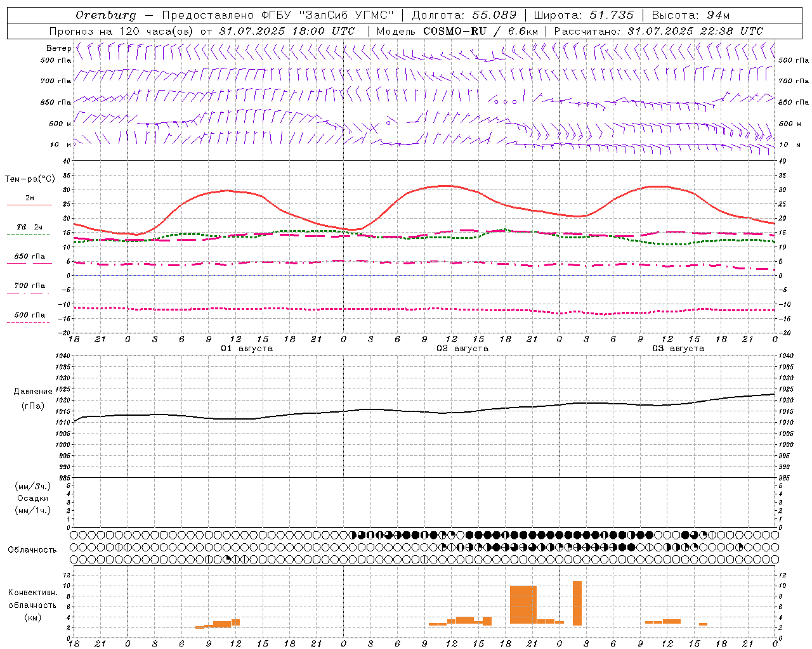Click the "Прогноз на 120 часа(ов)" text

click(x=122, y=31)
